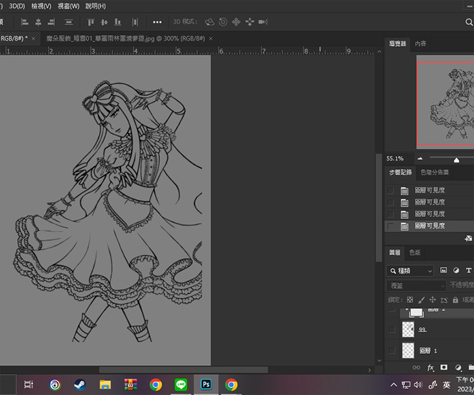Image resolution: width=474 pixels, height=395 pixels.
Task: Select the 步驟記錄 history tab
Action: [x=400, y=172]
